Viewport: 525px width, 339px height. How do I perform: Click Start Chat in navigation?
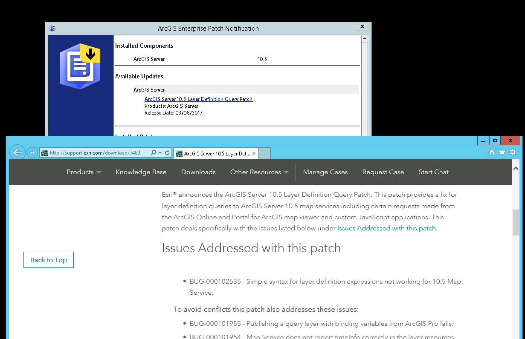tap(433, 172)
